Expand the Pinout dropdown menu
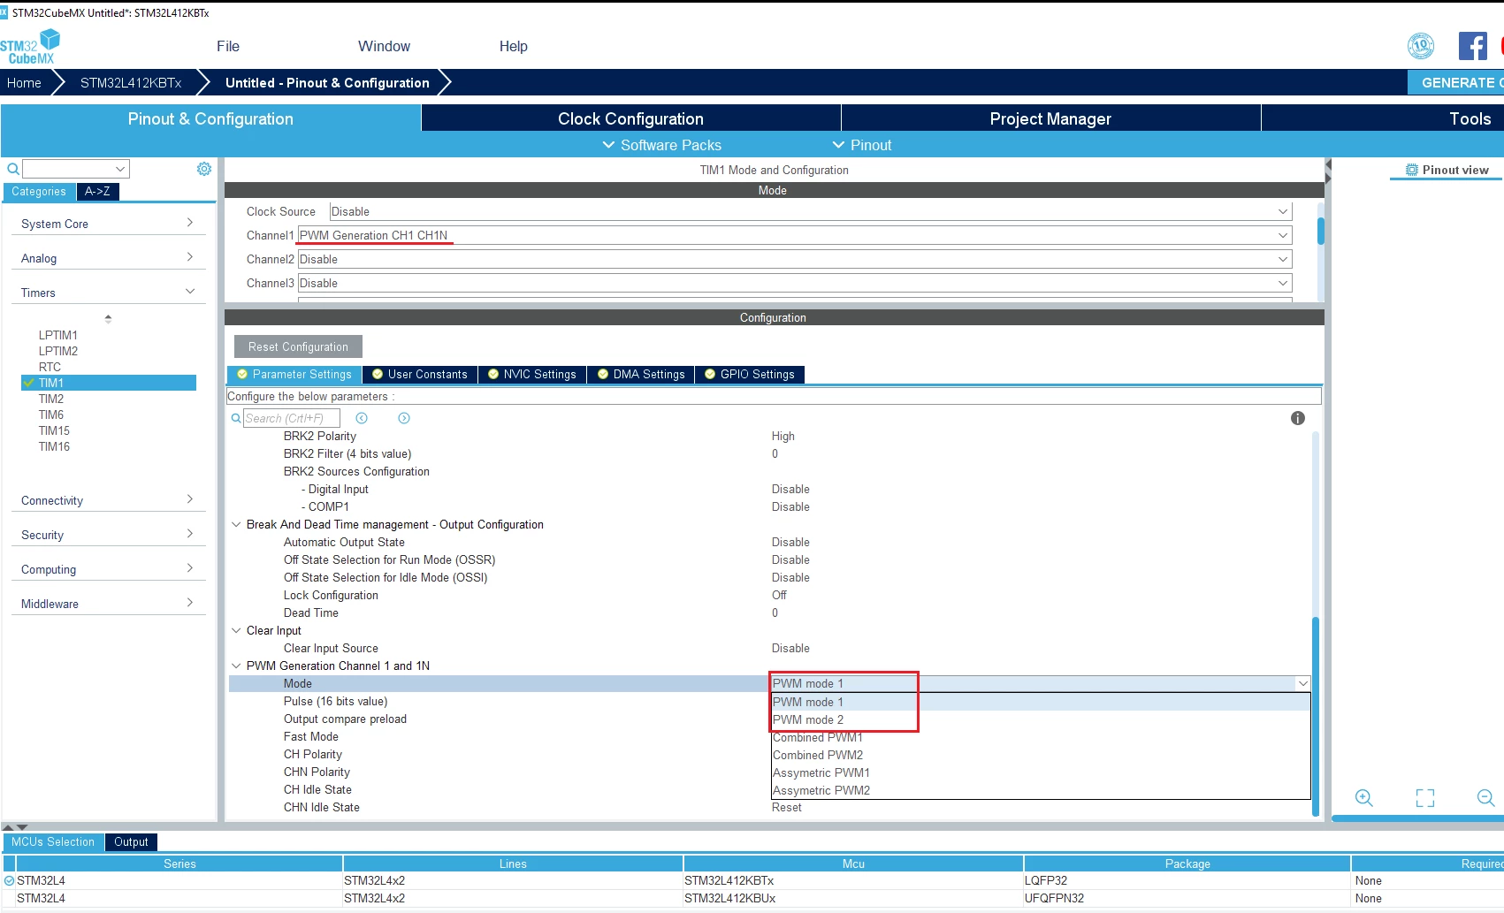 click(x=862, y=145)
